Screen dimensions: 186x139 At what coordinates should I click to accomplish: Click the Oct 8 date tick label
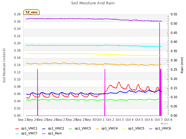[x=168, y=120]
